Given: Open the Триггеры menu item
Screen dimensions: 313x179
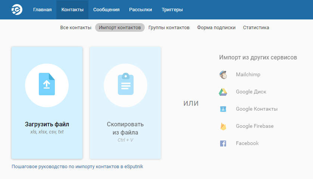Looking at the screenshot, I should coord(172,10).
